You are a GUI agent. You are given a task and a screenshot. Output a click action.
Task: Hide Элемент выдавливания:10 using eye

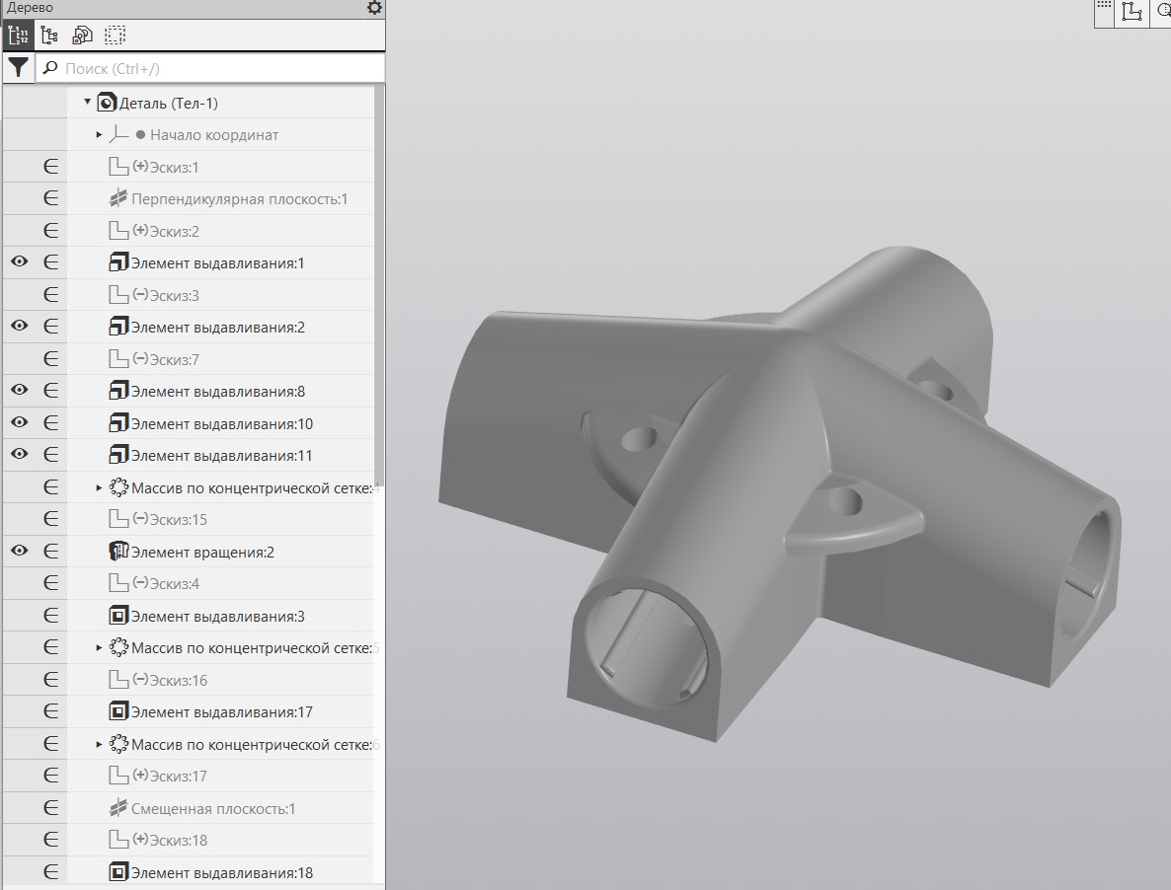(x=20, y=422)
